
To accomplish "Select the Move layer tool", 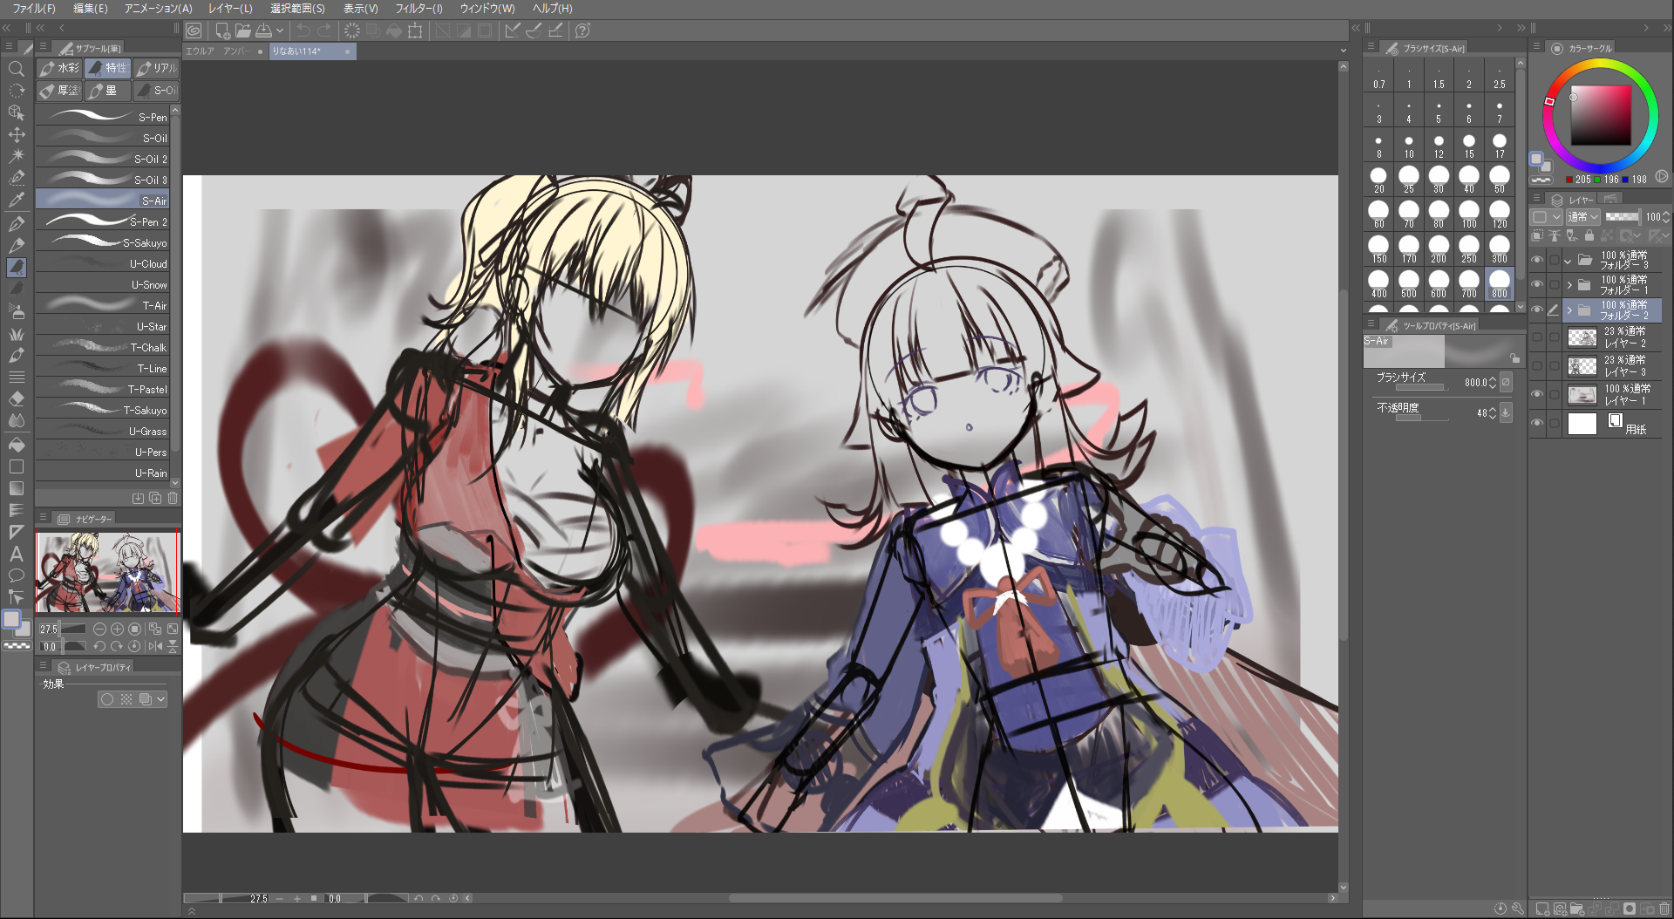I will pyautogui.click(x=16, y=134).
